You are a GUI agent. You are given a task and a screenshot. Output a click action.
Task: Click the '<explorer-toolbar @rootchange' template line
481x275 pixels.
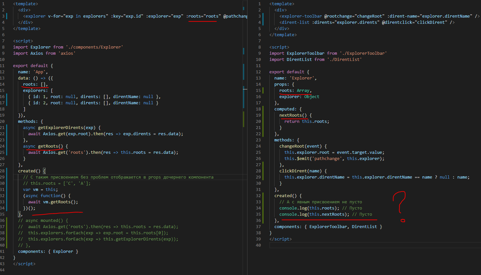(x=379, y=16)
